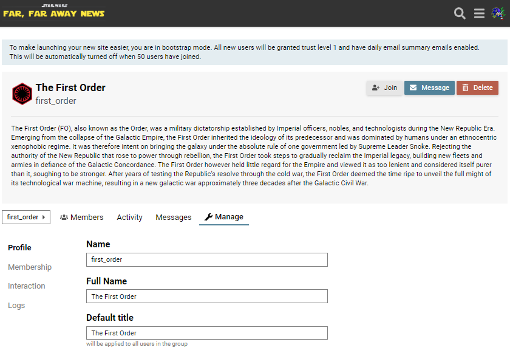Click the Far, Far Away News logo
The height and width of the screenshot is (353, 510).
tap(53, 12)
